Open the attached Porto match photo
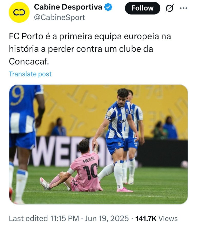The width and height of the screenshot is (197, 229). coord(98,144)
